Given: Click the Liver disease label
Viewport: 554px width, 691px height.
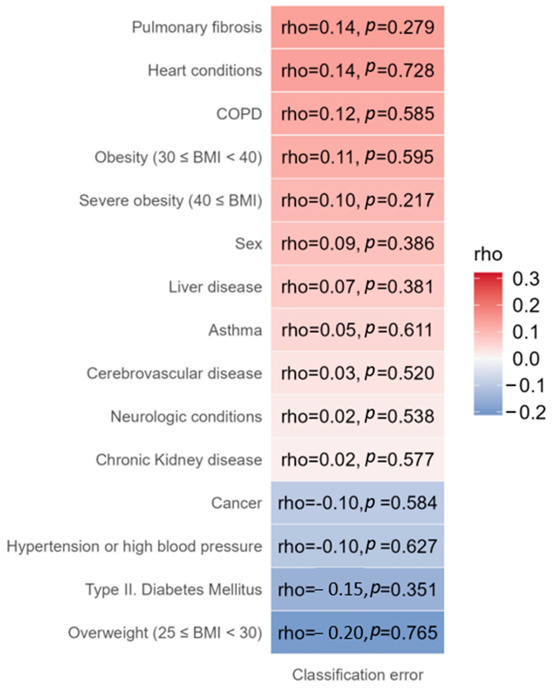Looking at the screenshot, I should [x=215, y=287].
